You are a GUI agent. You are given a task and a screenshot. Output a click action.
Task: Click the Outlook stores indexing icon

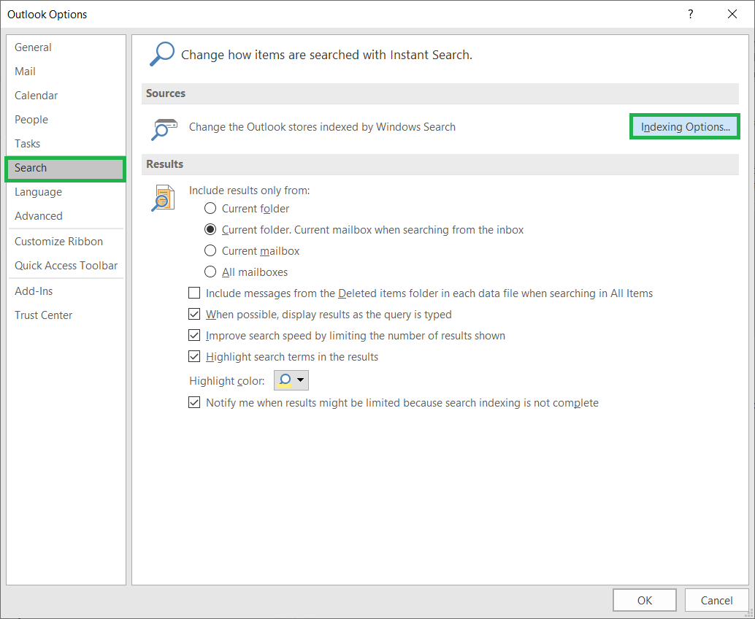(164, 129)
